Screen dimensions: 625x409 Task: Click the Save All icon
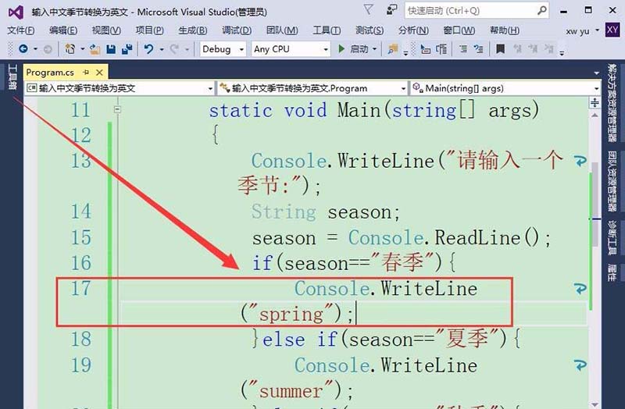pos(127,49)
